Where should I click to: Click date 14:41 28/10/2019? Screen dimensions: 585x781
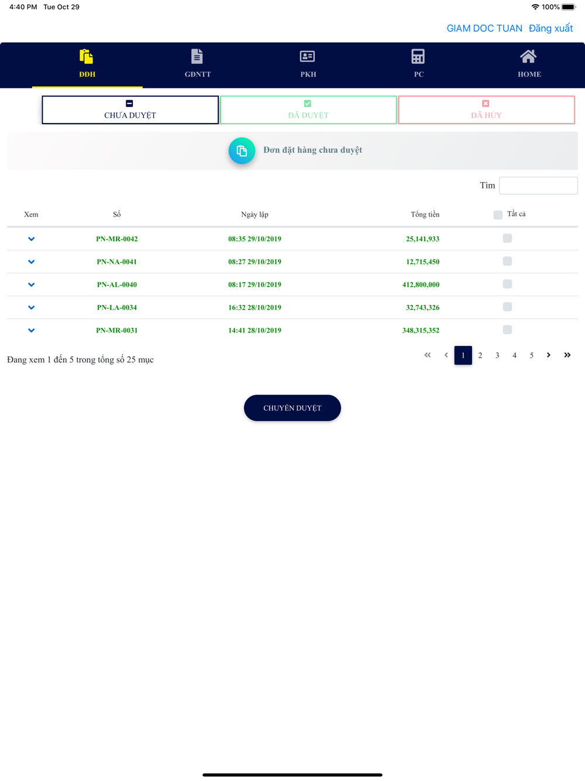pos(255,330)
